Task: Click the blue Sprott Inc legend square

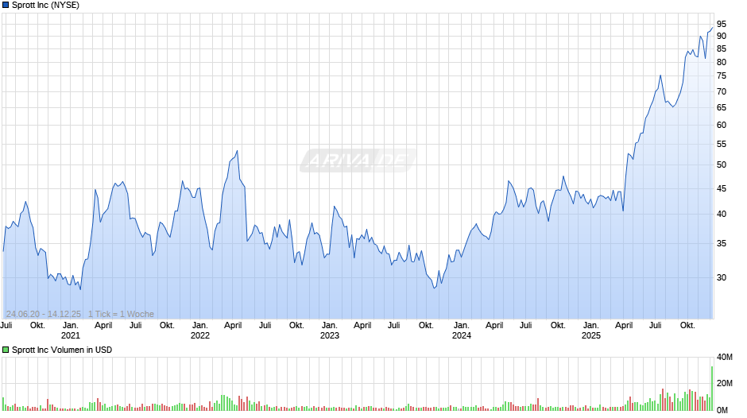Action: [x=6, y=6]
